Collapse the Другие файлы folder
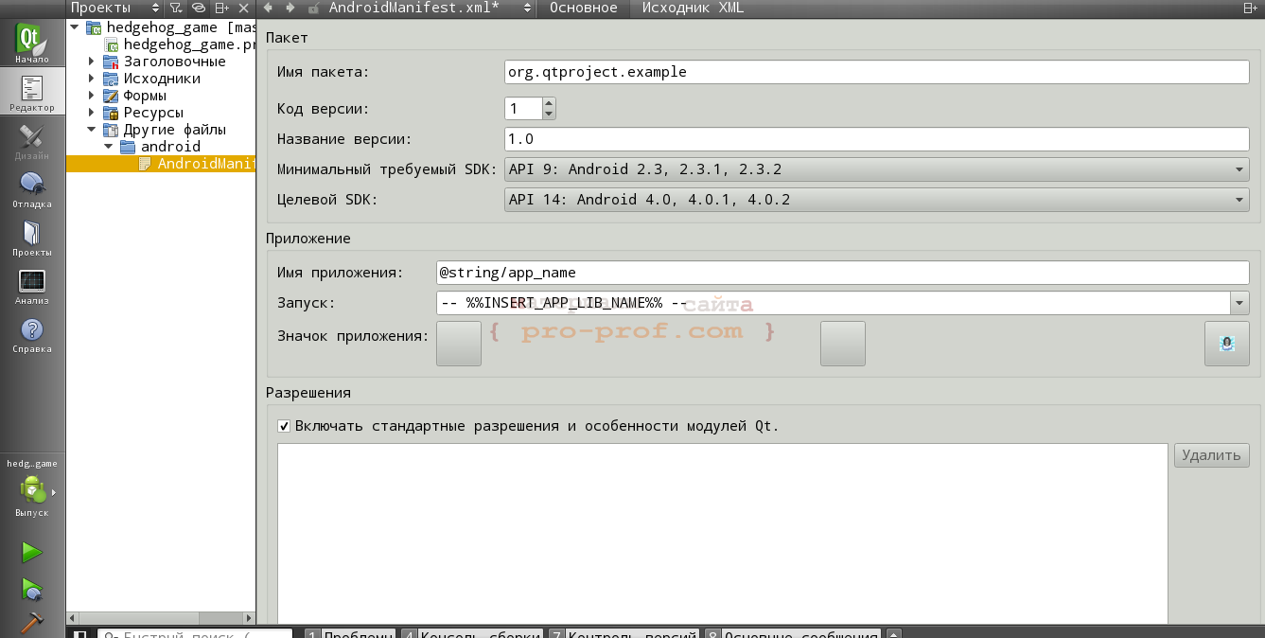 tap(92, 130)
